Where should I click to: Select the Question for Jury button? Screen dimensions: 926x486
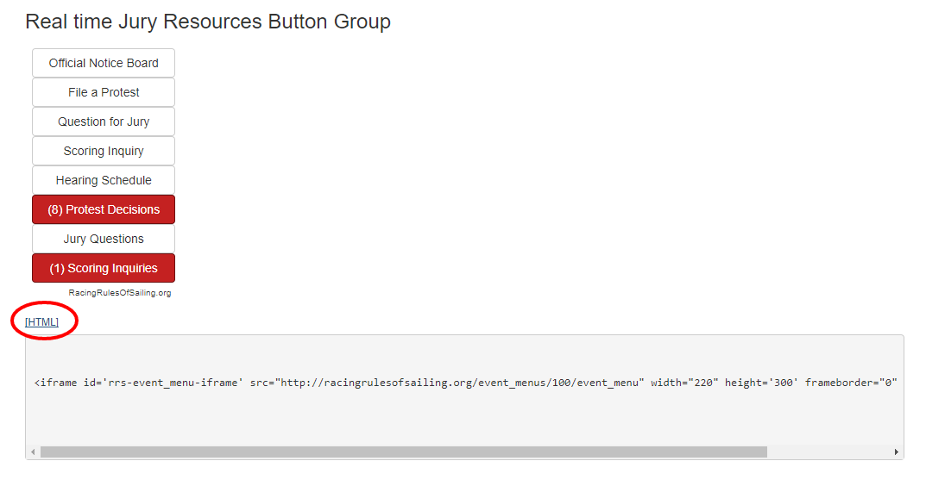coord(104,121)
